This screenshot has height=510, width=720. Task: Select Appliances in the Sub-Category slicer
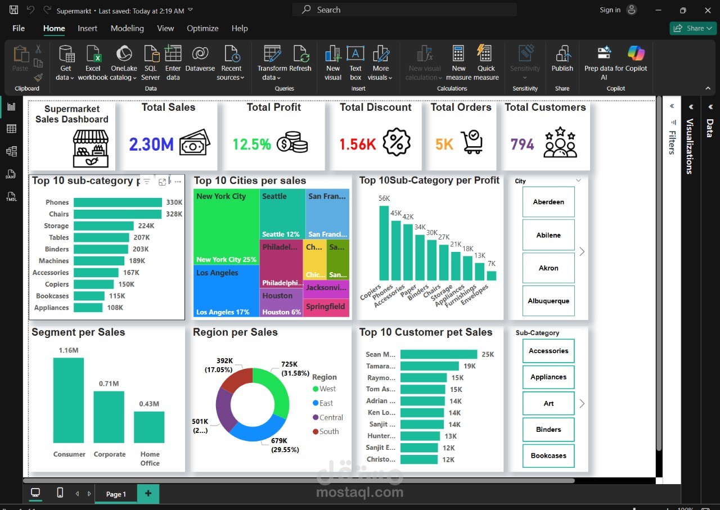tap(548, 377)
